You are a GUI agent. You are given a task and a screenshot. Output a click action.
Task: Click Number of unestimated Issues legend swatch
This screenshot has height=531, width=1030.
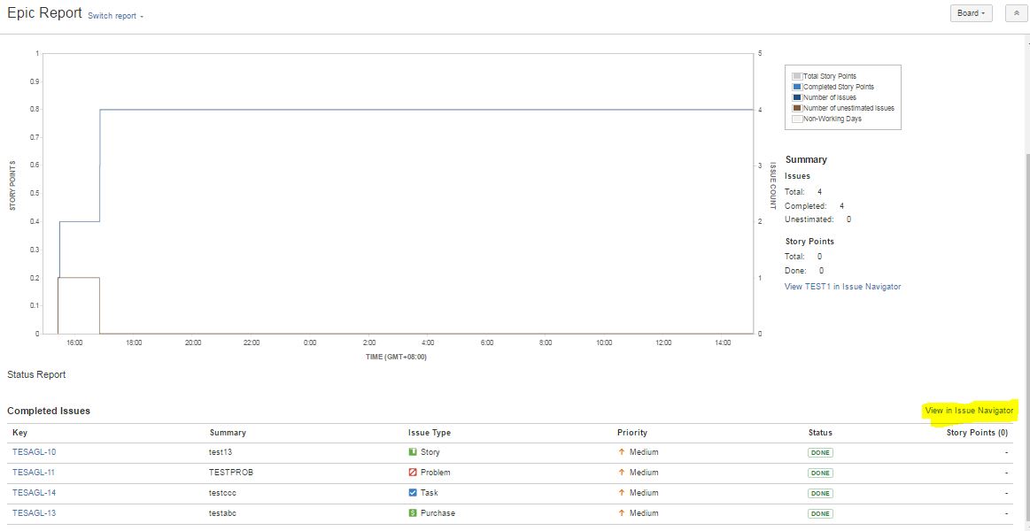click(797, 108)
